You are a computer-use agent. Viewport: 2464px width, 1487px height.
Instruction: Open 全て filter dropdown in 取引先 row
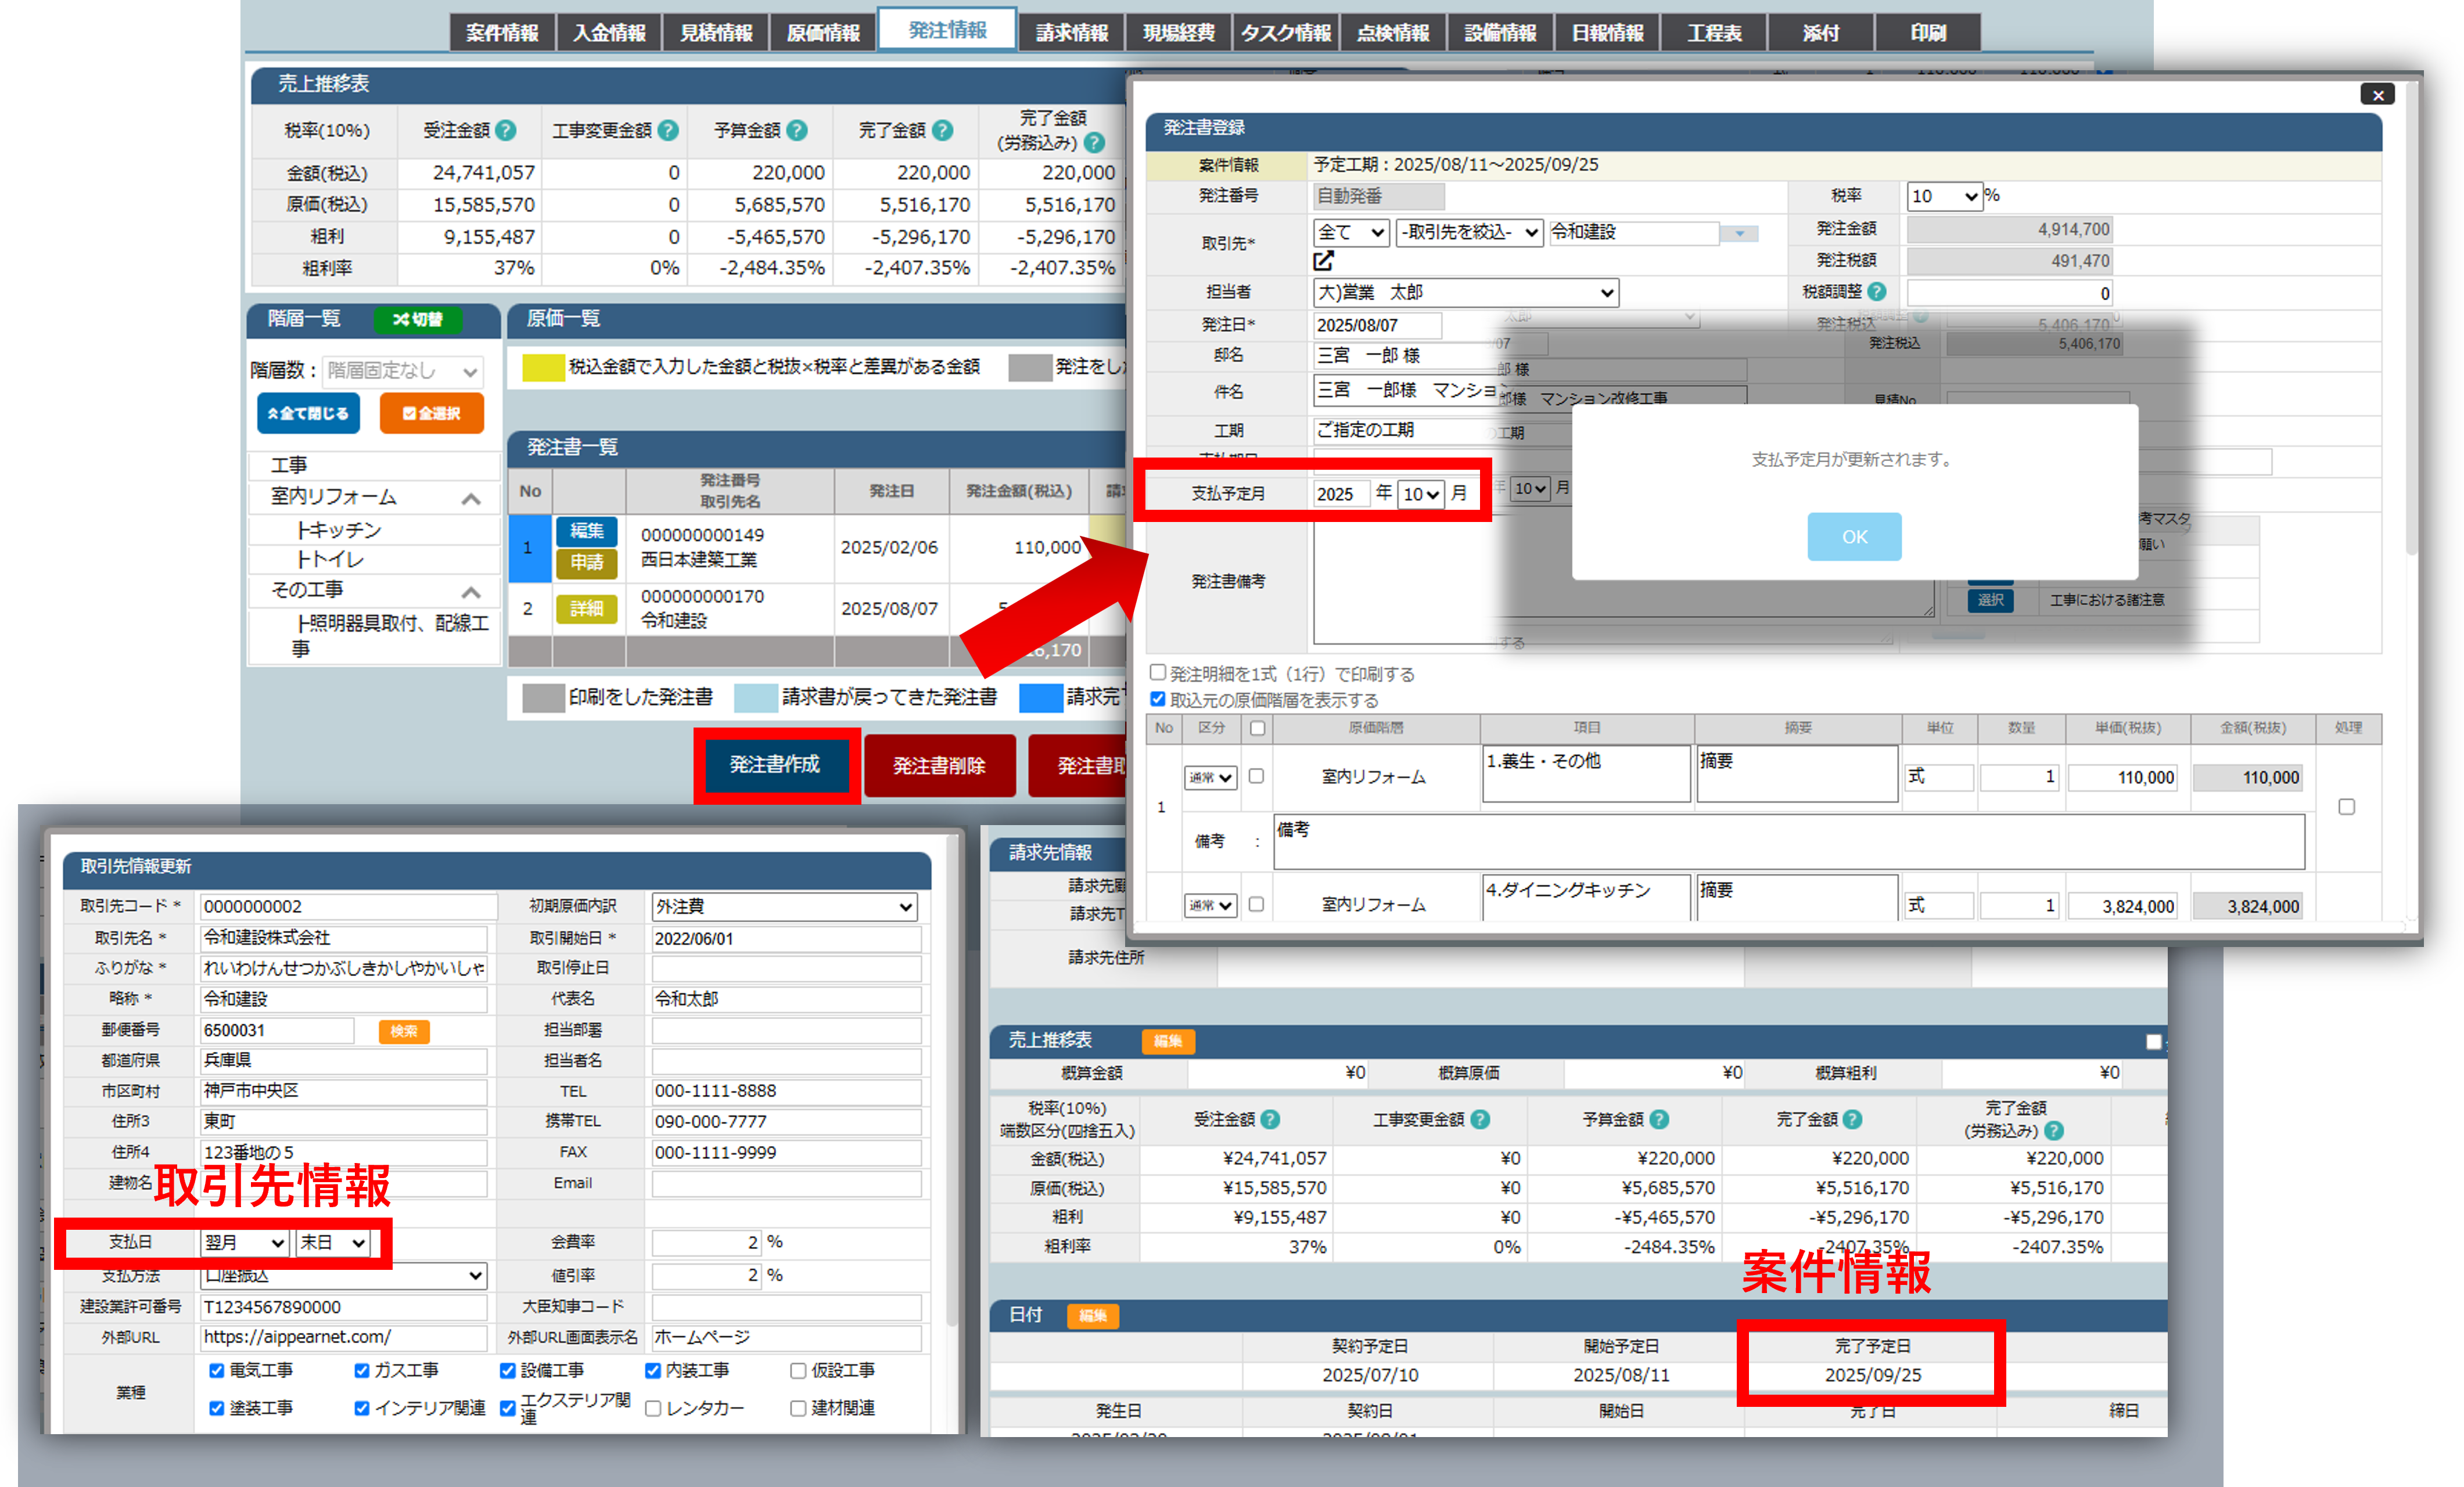point(1351,233)
